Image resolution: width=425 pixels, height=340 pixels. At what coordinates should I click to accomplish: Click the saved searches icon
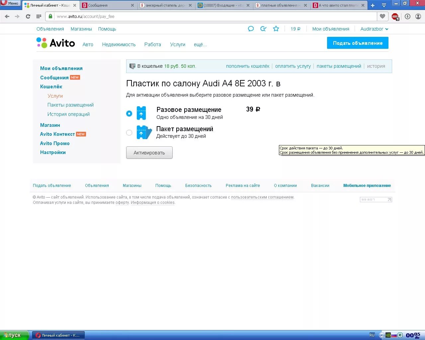pos(263,29)
